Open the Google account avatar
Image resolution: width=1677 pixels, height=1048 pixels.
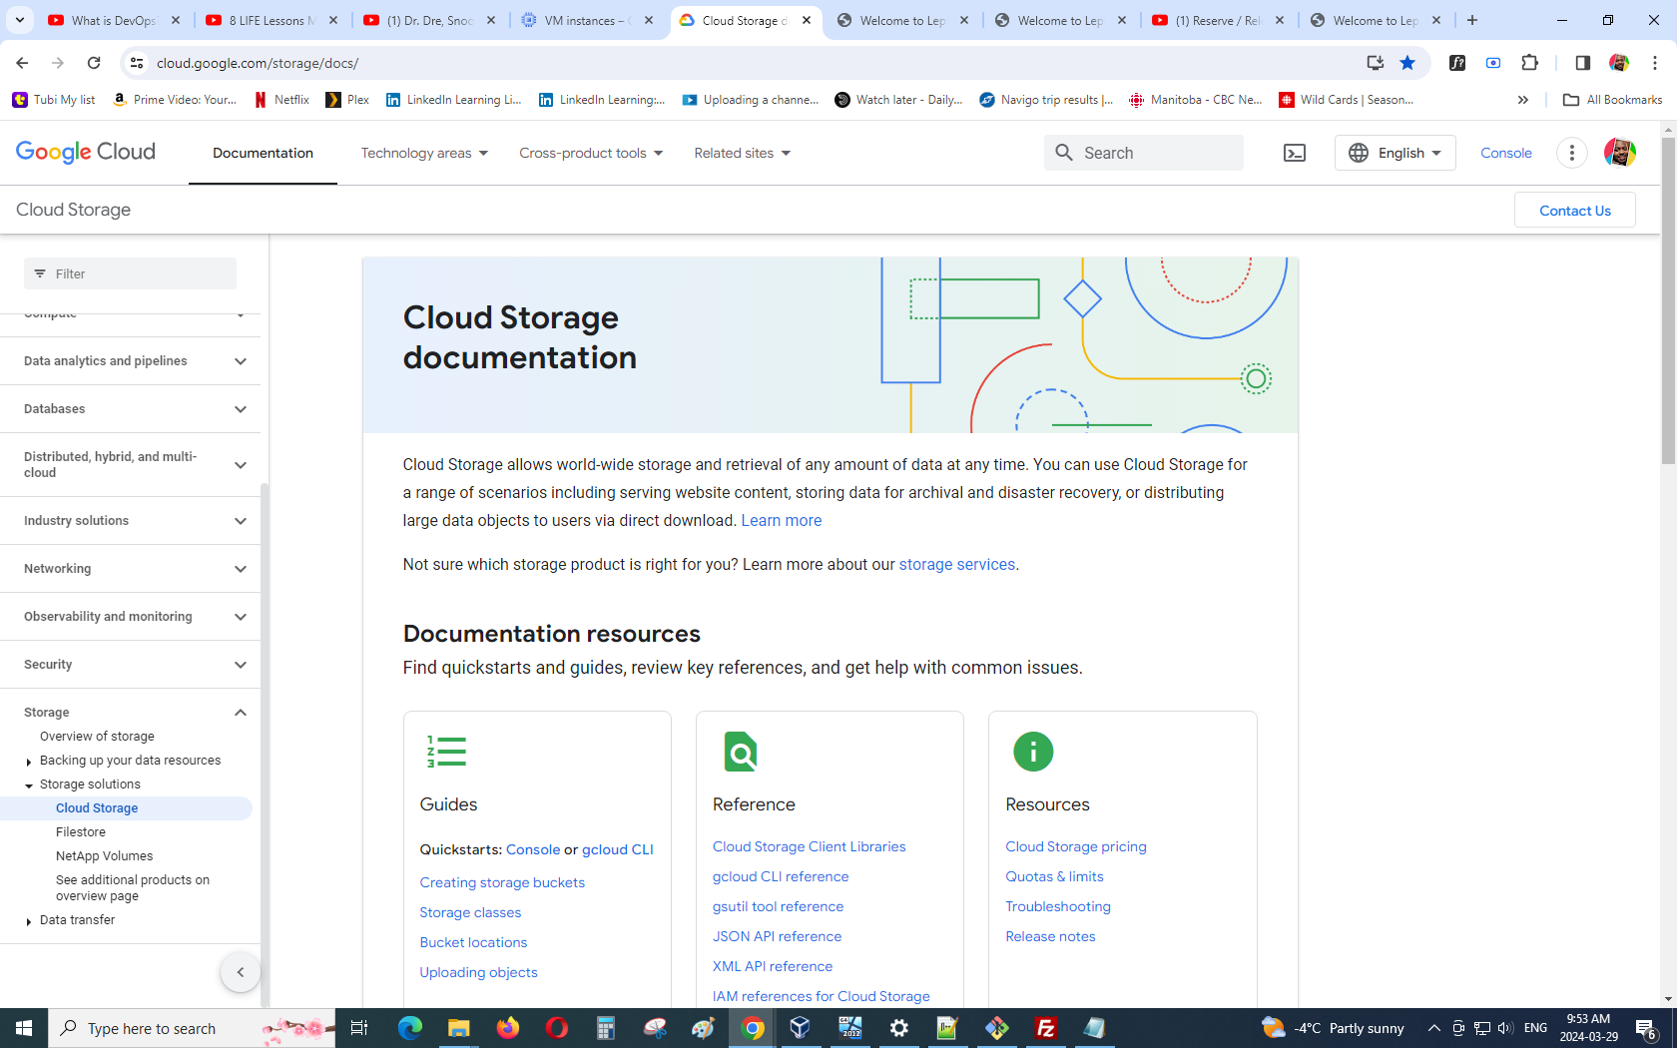(1619, 153)
